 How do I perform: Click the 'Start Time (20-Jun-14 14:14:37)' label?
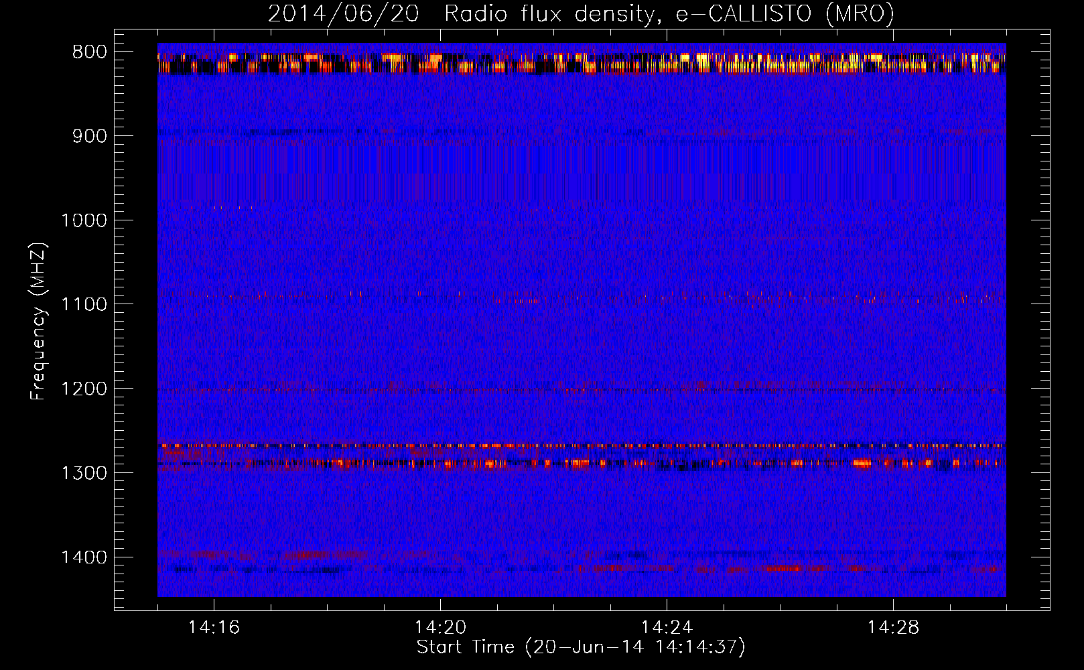(581, 647)
